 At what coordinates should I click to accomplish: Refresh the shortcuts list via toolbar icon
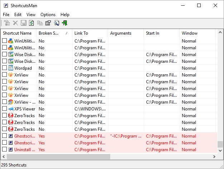[31, 23]
